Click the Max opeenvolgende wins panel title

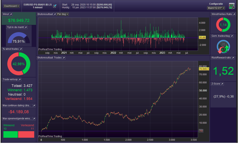(17, 118)
